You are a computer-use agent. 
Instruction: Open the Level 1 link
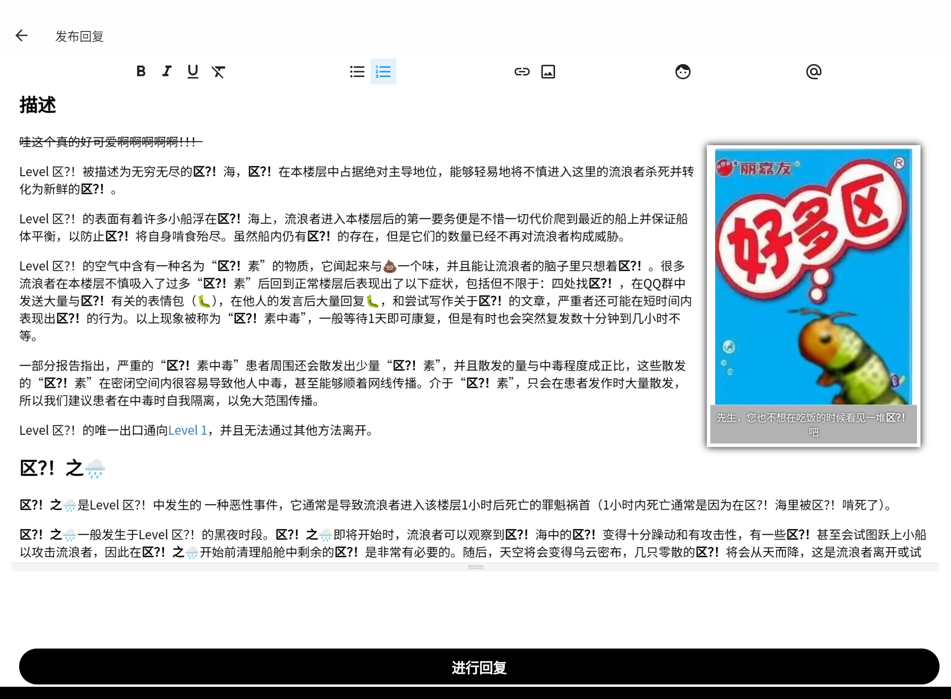pos(187,430)
